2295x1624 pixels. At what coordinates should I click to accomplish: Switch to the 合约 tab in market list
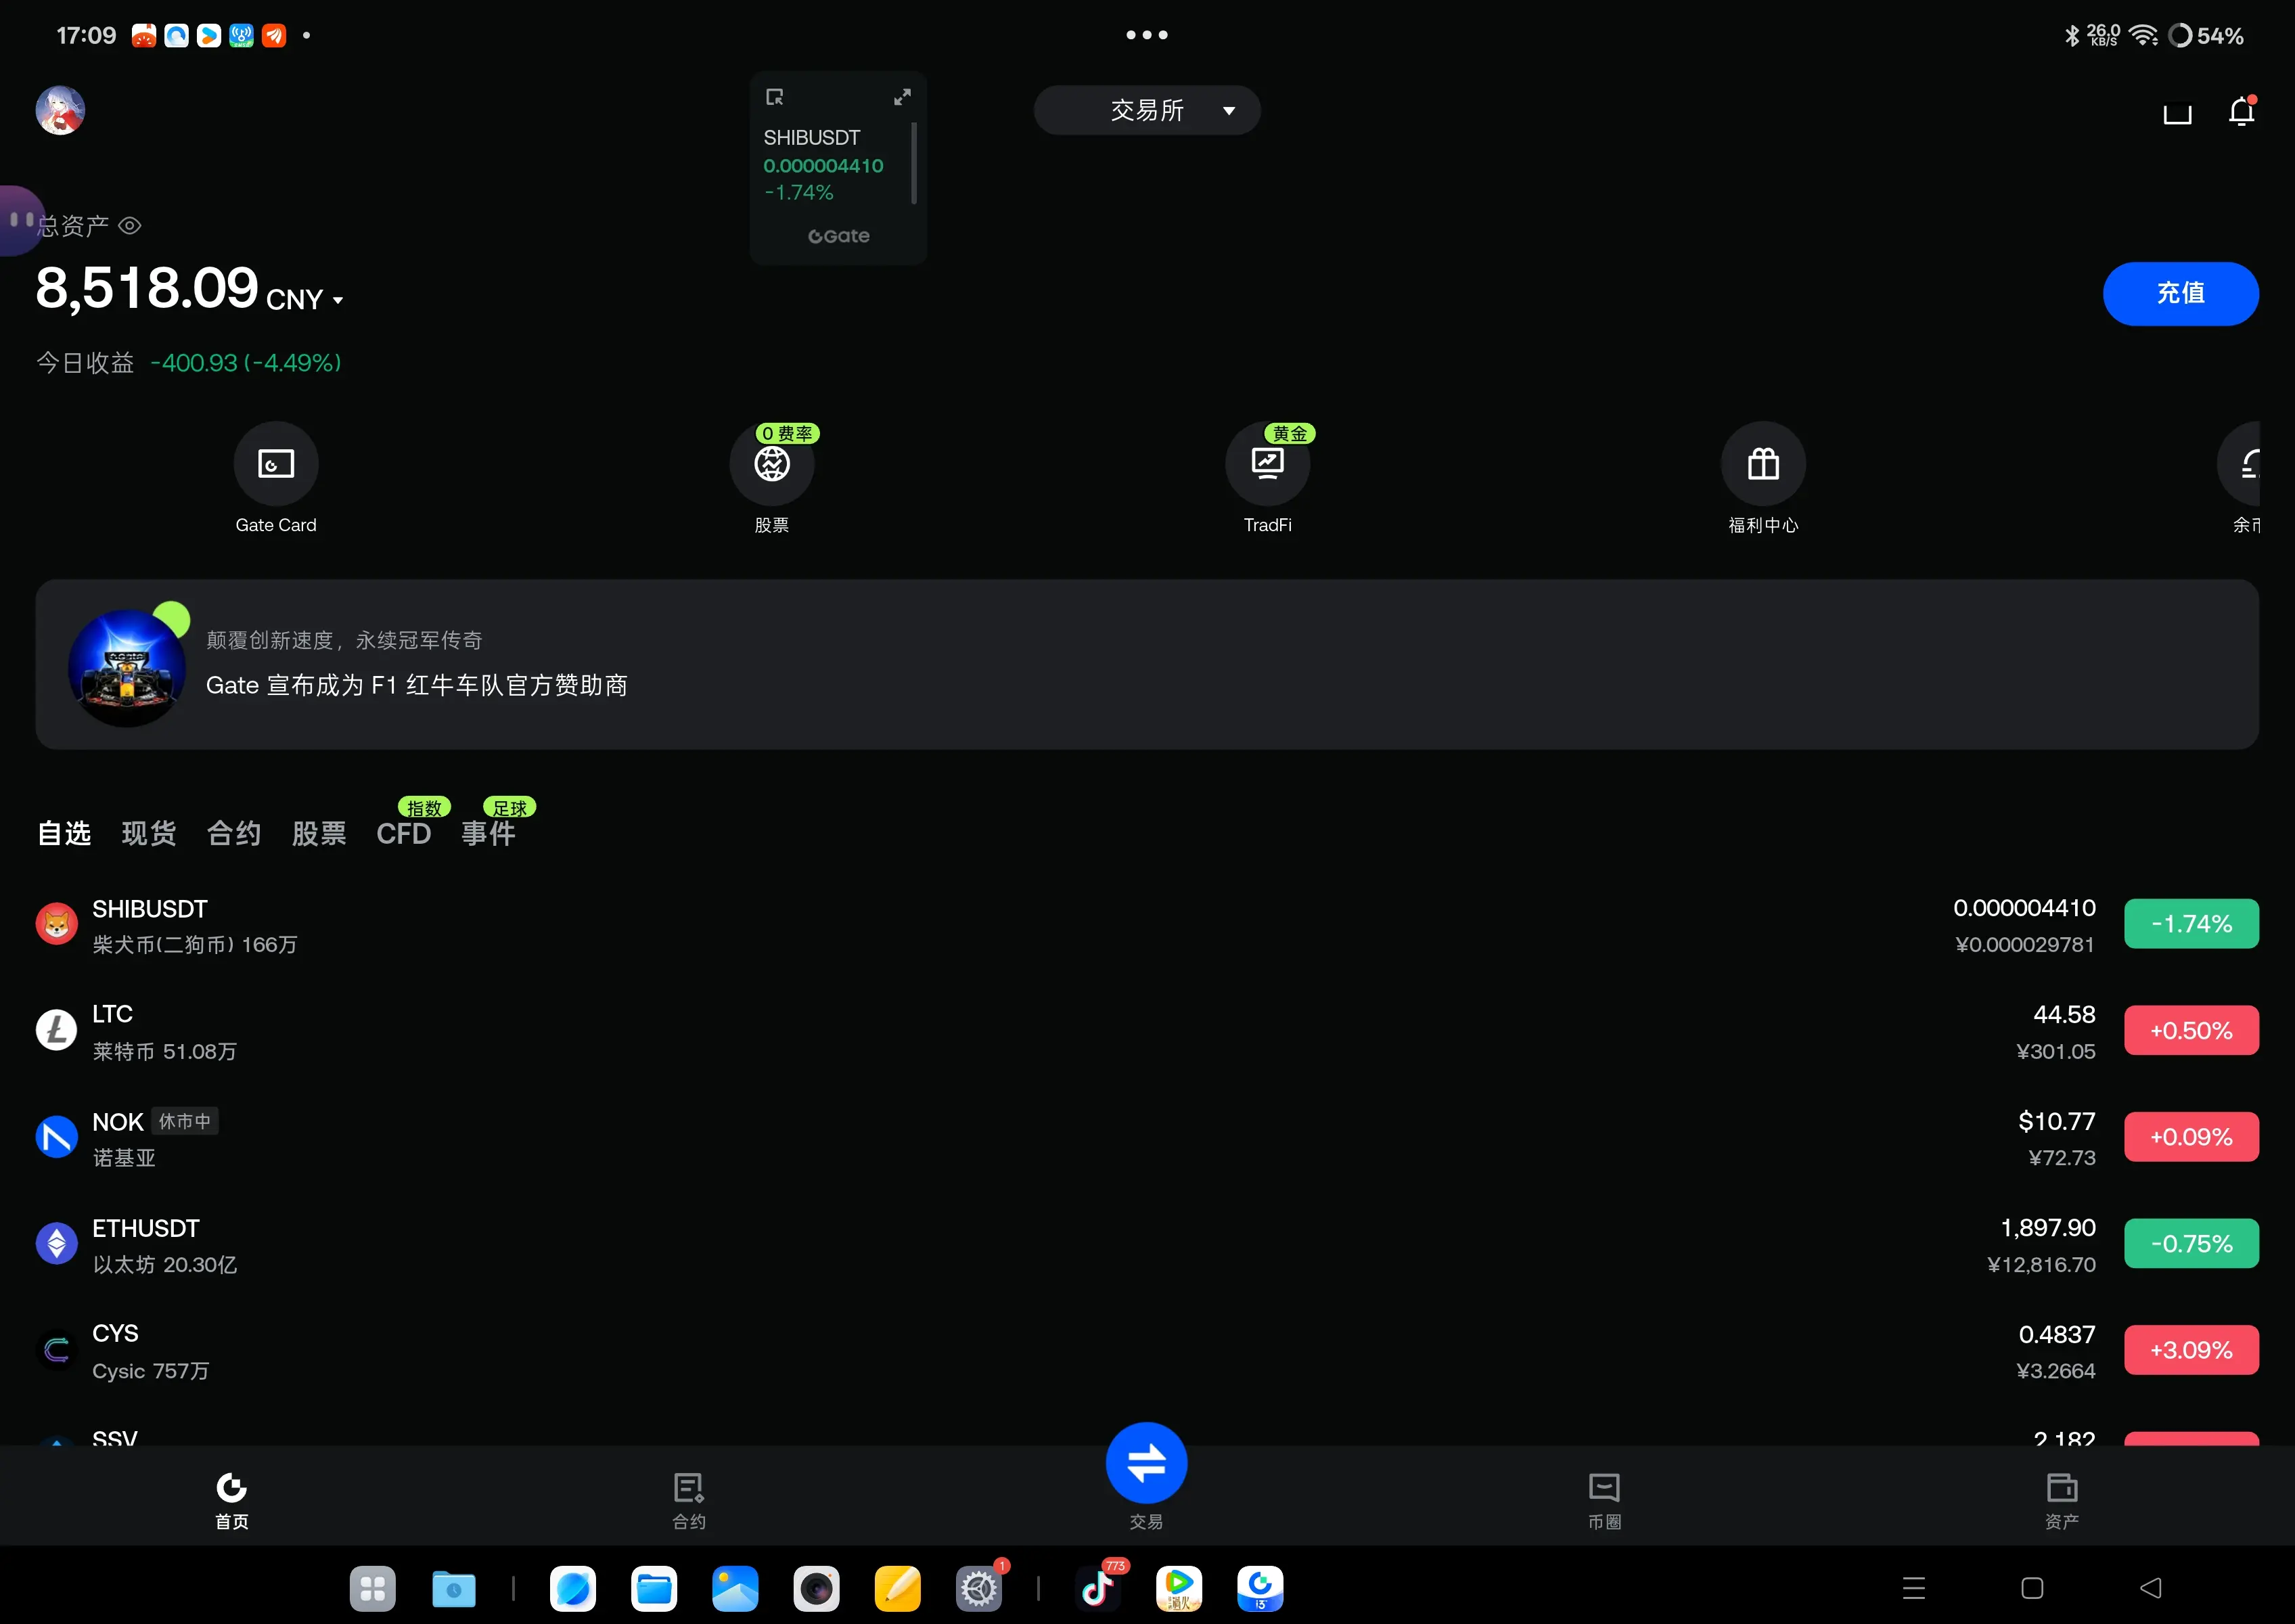click(x=234, y=833)
